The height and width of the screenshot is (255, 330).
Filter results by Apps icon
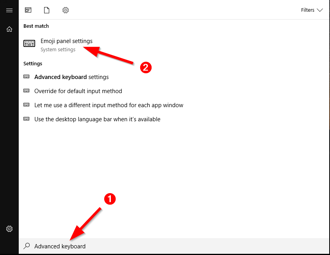coord(28,10)
